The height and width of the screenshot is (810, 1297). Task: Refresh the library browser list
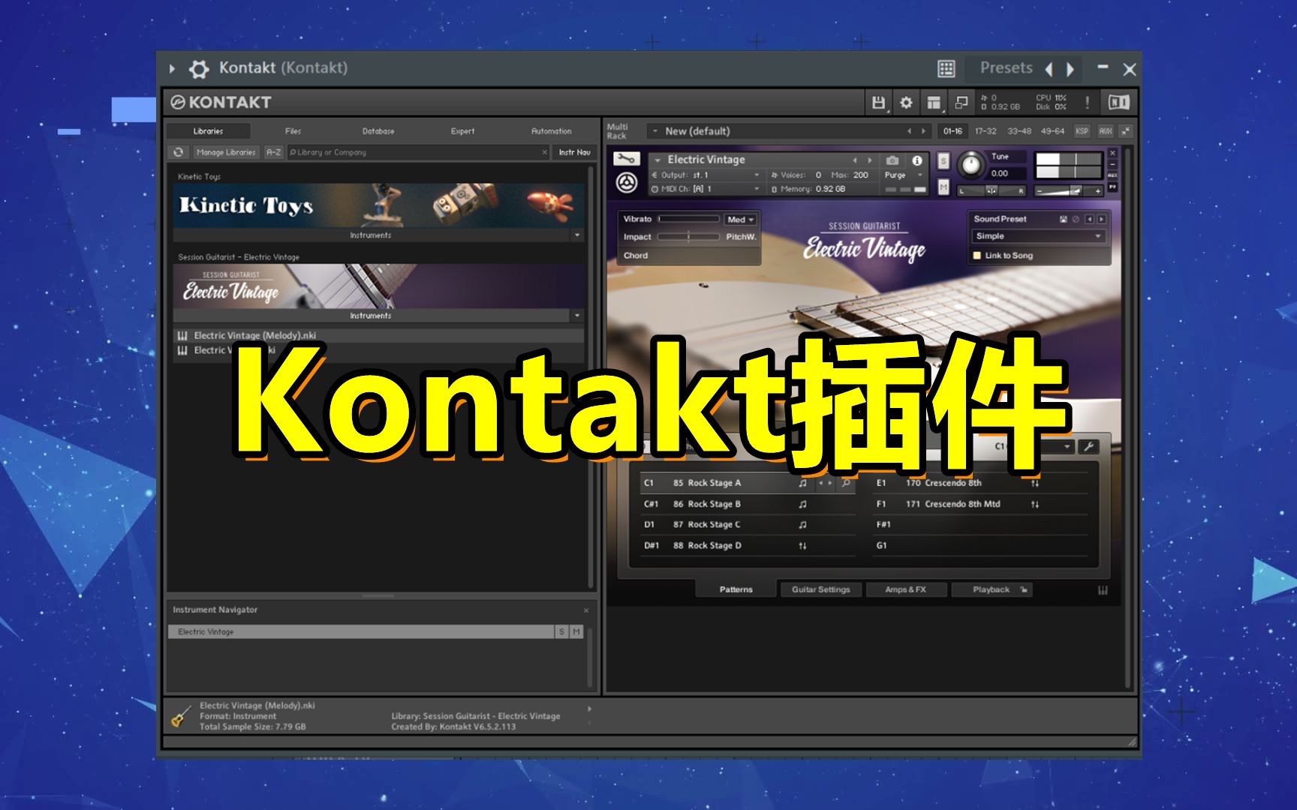(178, 152)
